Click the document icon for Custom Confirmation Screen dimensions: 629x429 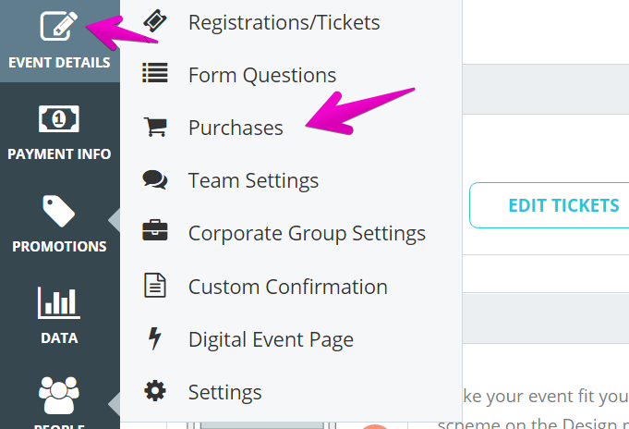coord(155,285)
